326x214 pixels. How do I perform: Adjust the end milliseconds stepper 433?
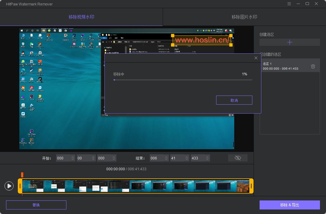[x=207, y=158]
